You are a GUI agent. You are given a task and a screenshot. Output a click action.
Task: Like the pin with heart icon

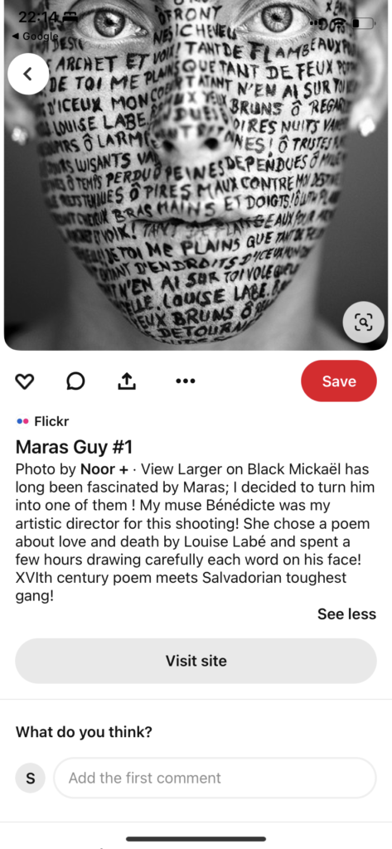coord(24,381)
